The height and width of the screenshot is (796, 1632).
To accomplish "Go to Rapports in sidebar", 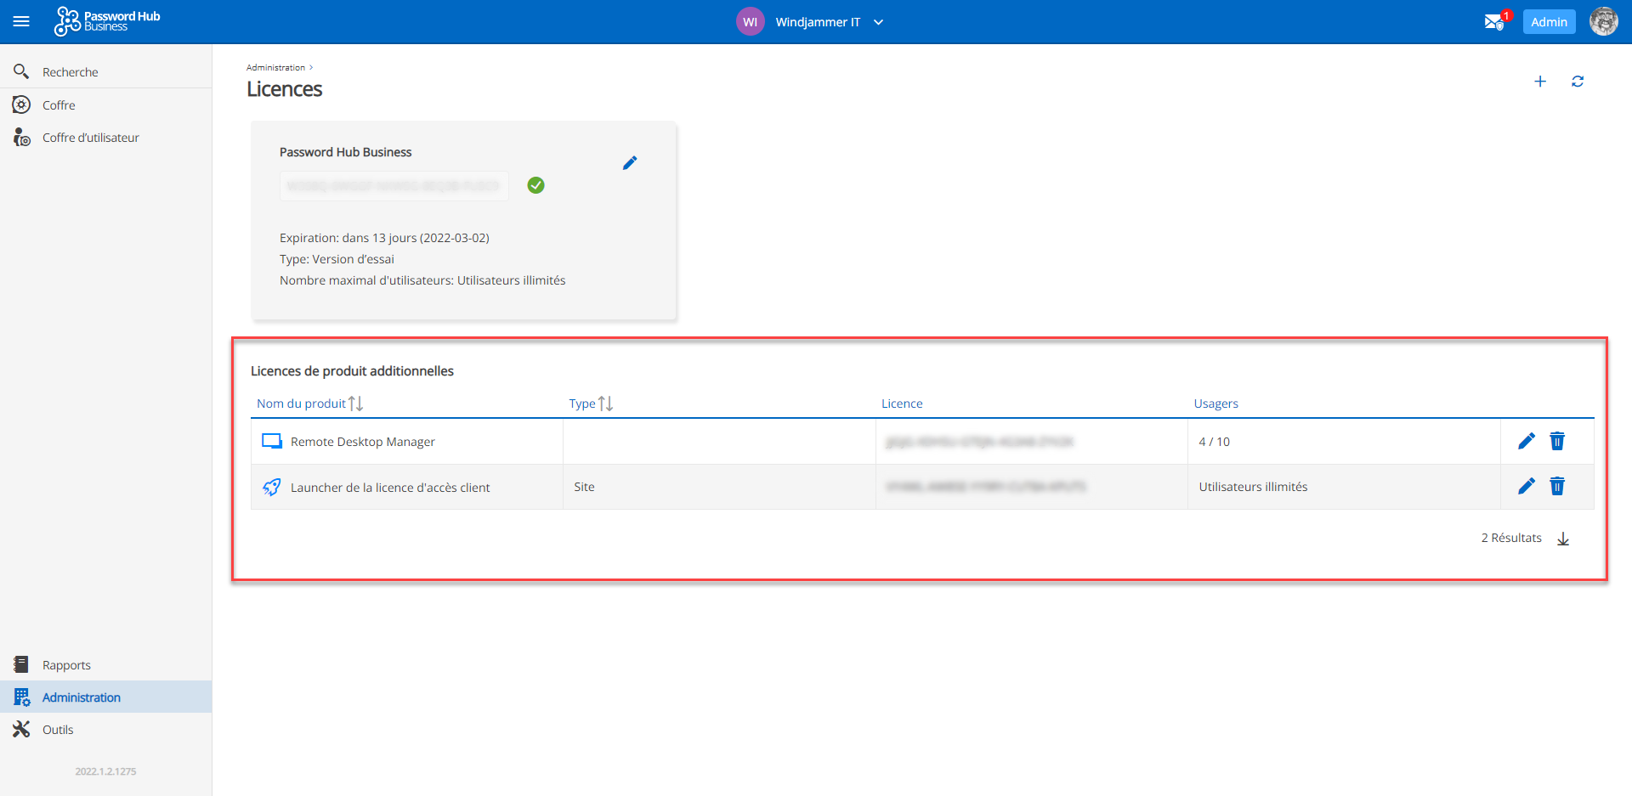I will pyautogui.click(x=66, y=665).
